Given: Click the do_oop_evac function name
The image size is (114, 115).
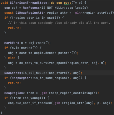Looking at the screenshot, I should (61, 3).
